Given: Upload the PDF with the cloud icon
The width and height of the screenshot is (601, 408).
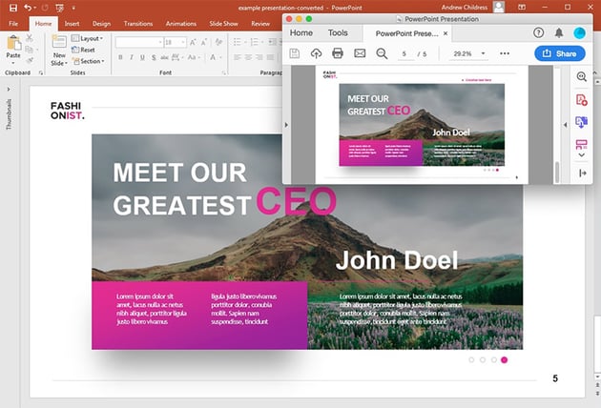Looking at the screenshot, I should click(316, 53).
